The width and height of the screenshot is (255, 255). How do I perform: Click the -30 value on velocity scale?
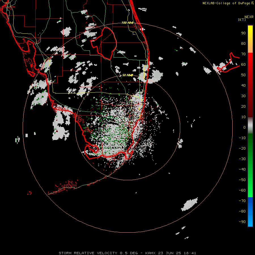pyautogui.click(x=242, y=159)
